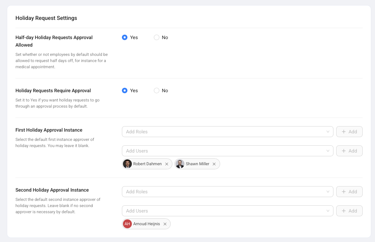Remove Arnoud Heijnis from second approvers
This screenshot has height=242, width=375.
tap(165, 224)
